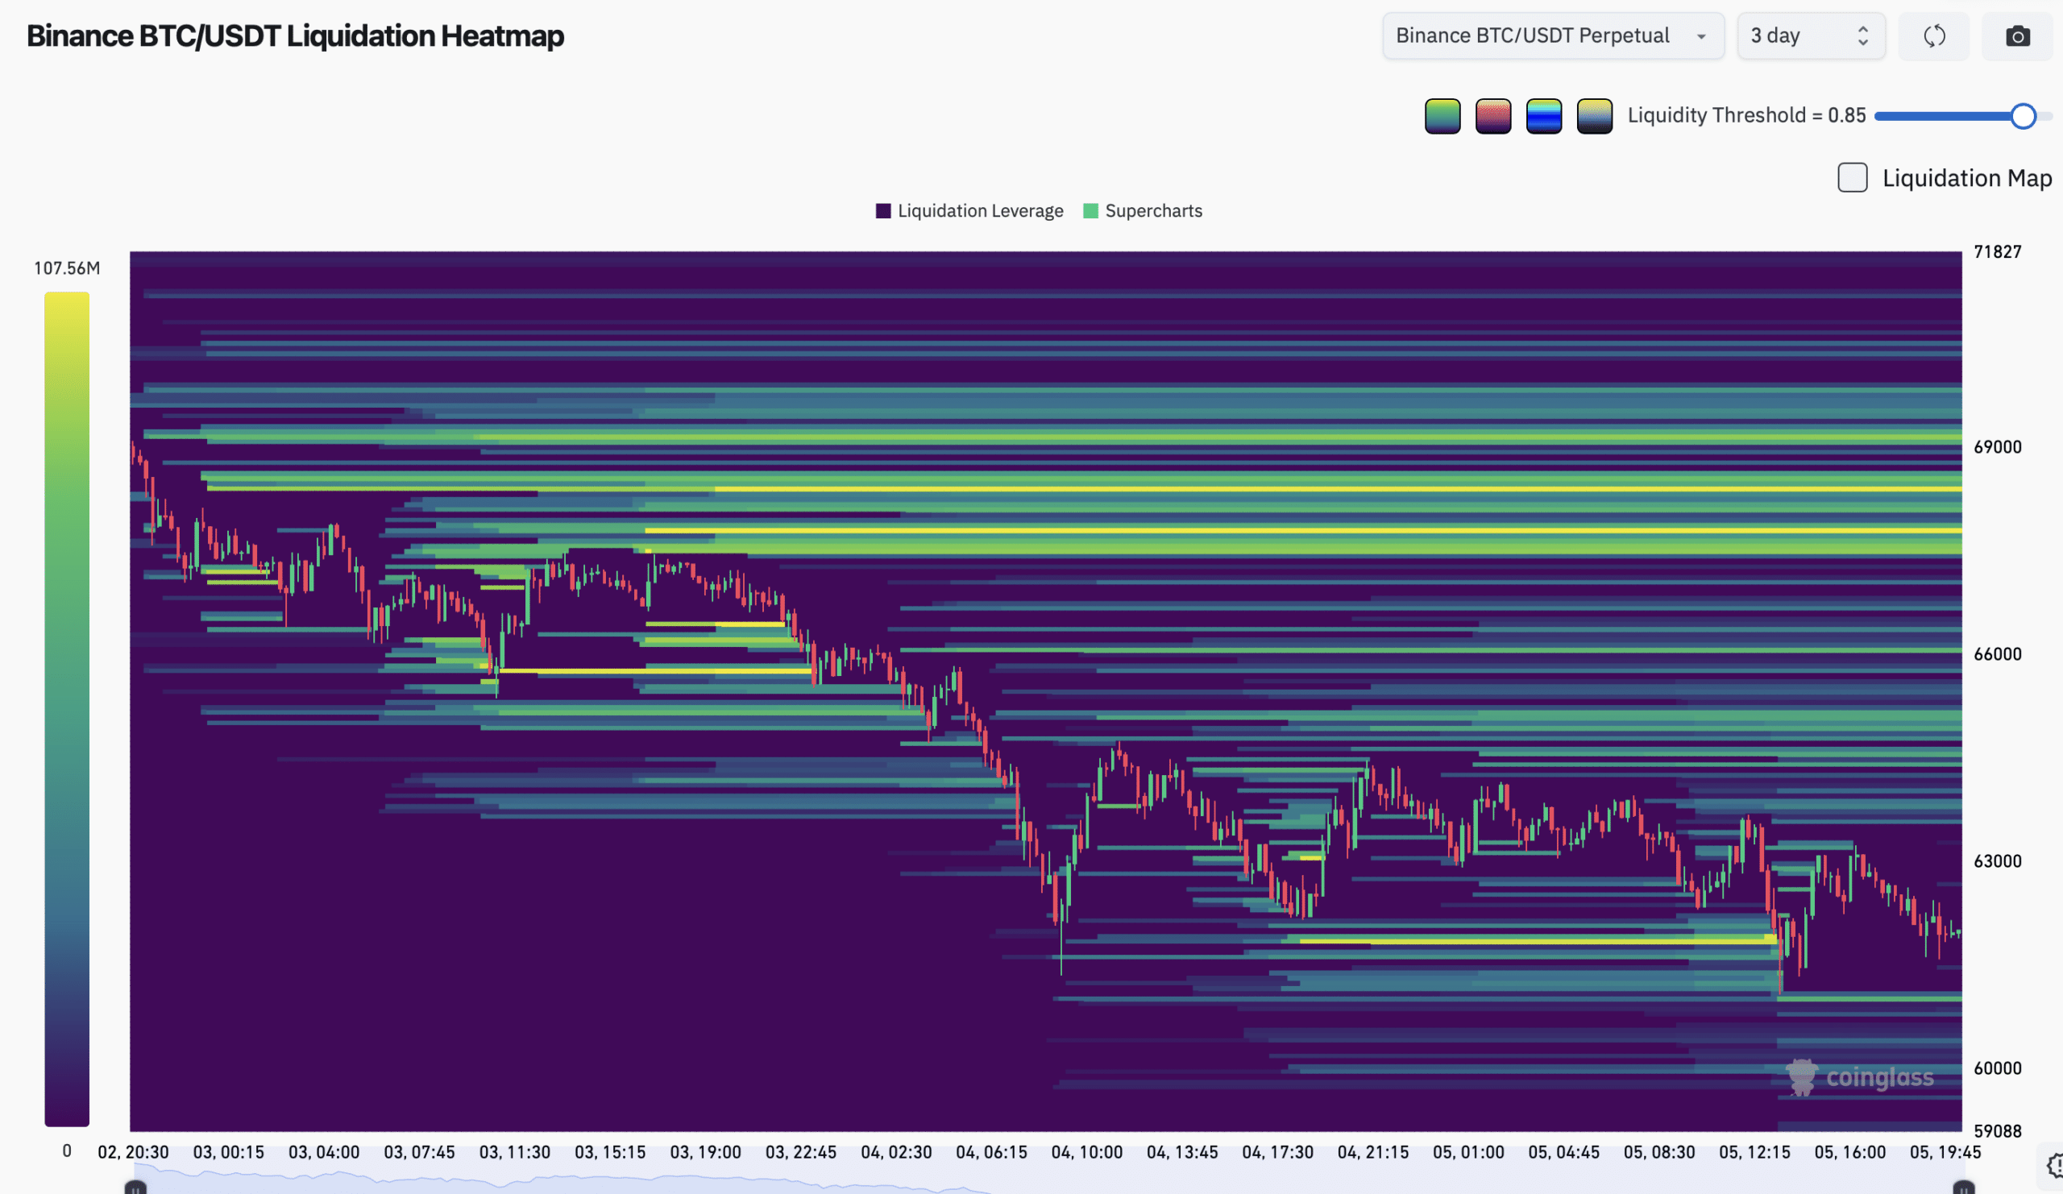Click the Binance BTC/USDT Liquidation Heatmap title
This screenshot has height=1194, width=2063.
pyautogui.click(x=296, y=36)
